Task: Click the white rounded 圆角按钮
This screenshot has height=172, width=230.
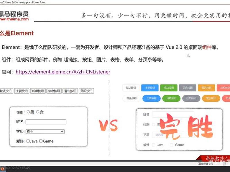Action: [x=131, y=98]
